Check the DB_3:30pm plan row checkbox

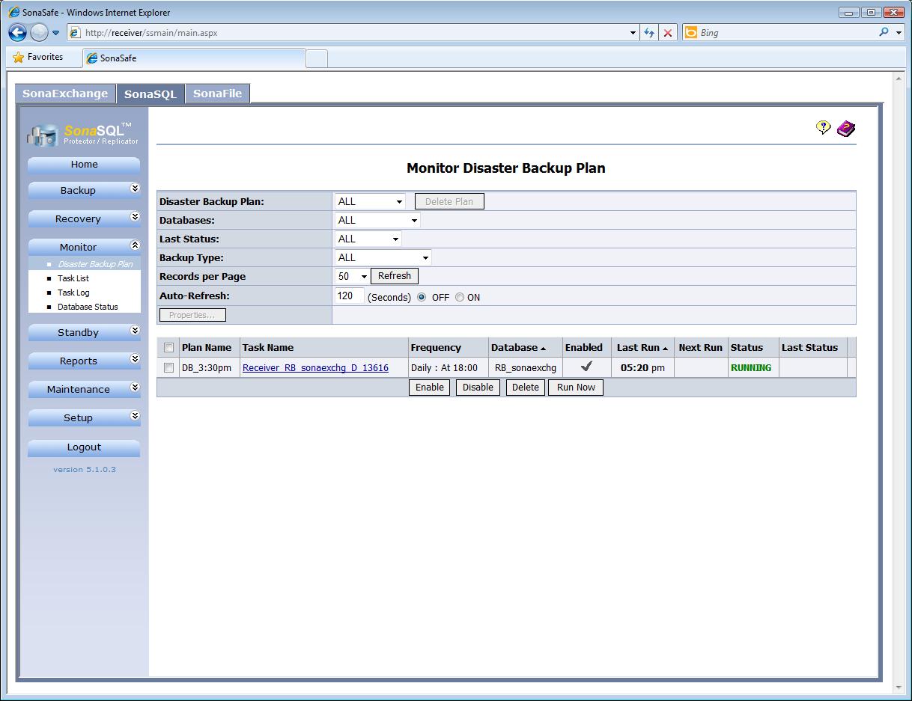click(x=168, y=368)
